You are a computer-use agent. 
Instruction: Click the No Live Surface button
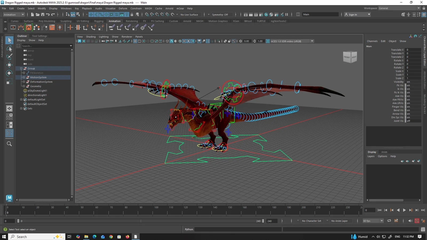click(x=190, y=14)
